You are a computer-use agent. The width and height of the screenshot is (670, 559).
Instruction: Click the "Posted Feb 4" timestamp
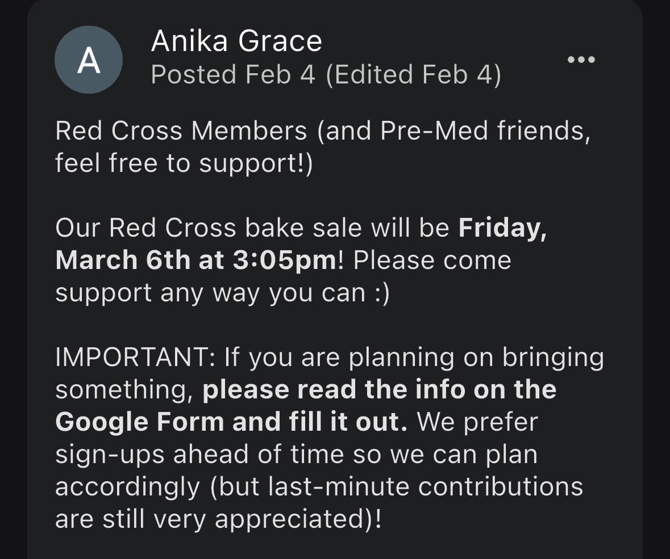point(232,74)
